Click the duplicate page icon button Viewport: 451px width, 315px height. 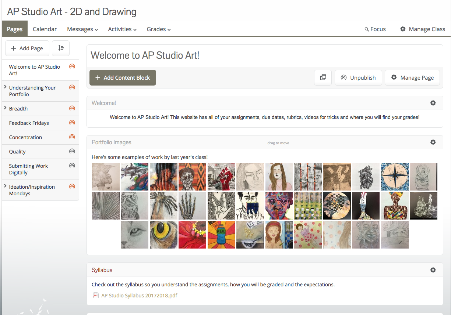coord(323,77)
